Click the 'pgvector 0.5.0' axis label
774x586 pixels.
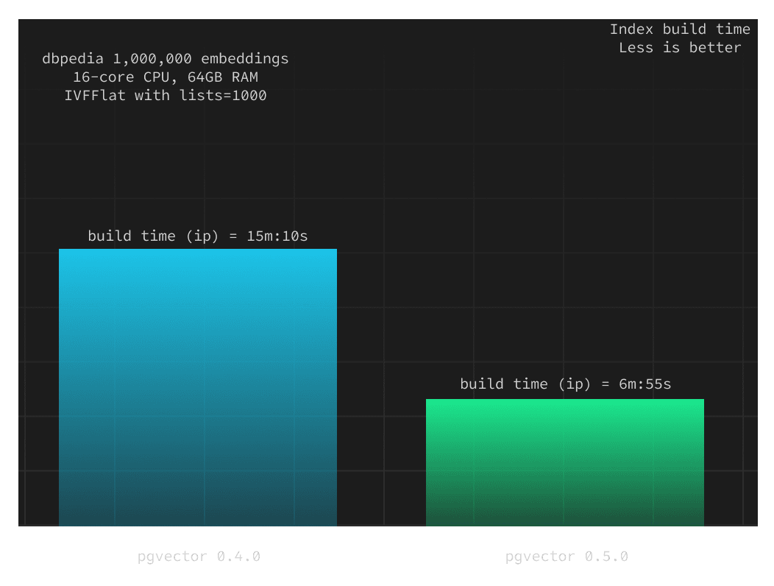click(x=567, y=557)
